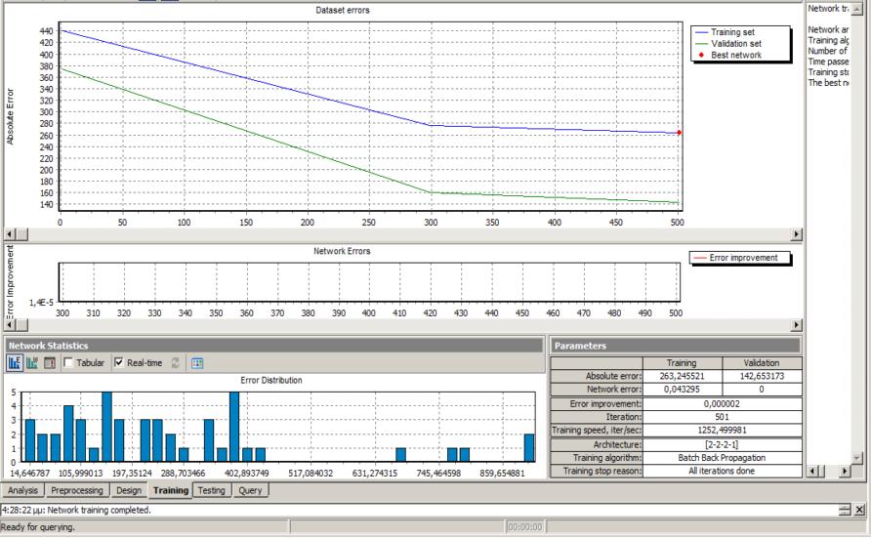Click down arrow of right info panel scrollbar
Image resolution: width=871 pixels, height=539 pixels.
pyautogui.click(x=856, y=458)
